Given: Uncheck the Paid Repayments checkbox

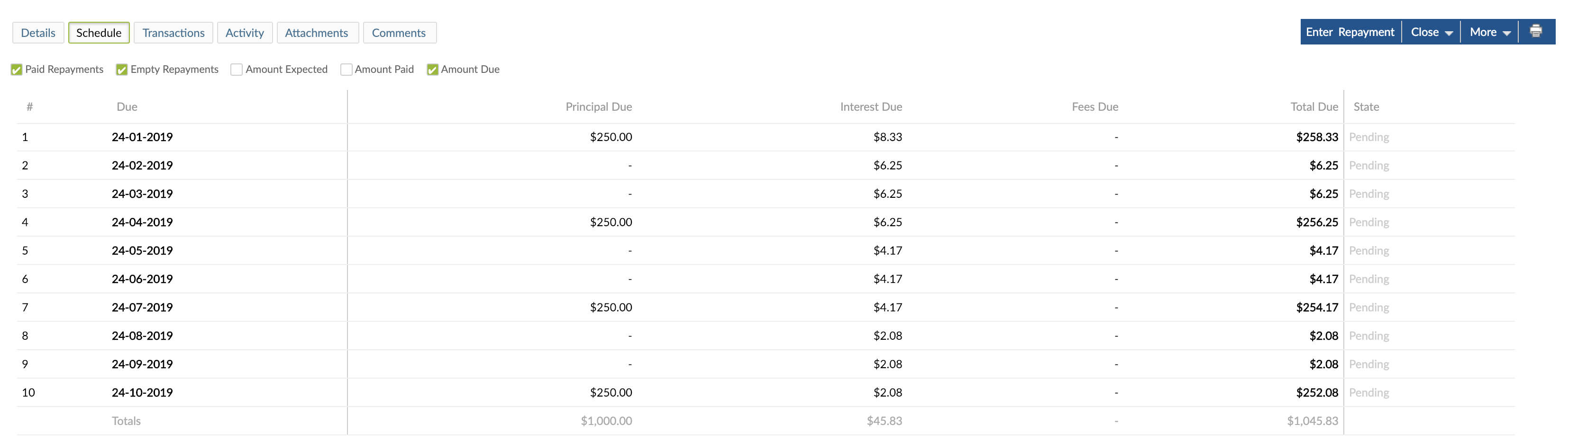Looking at the screenshot, I should (17, 70).
